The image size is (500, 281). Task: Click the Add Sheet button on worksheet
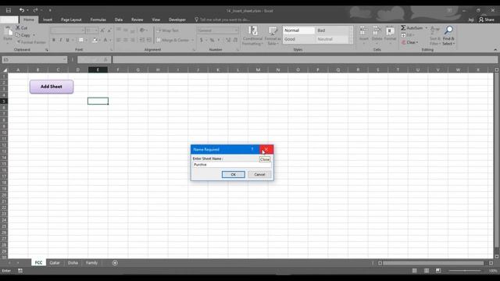click(x=52, y=87)
